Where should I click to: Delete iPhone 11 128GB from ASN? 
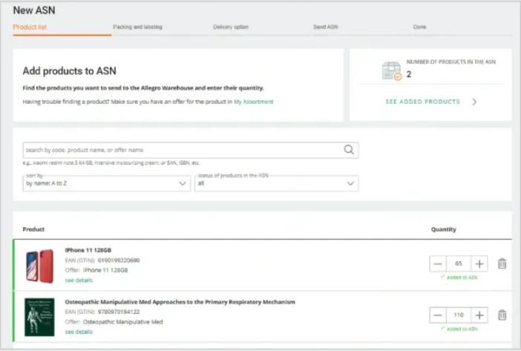coord(502,263)
